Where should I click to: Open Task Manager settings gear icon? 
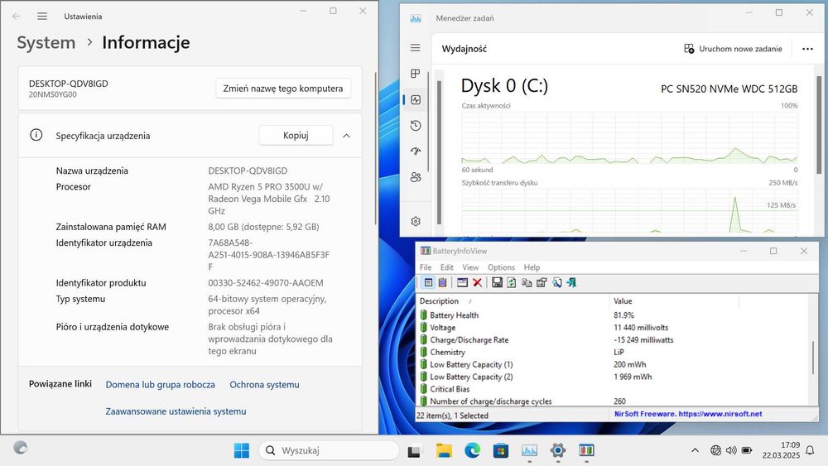coord(416,221)
